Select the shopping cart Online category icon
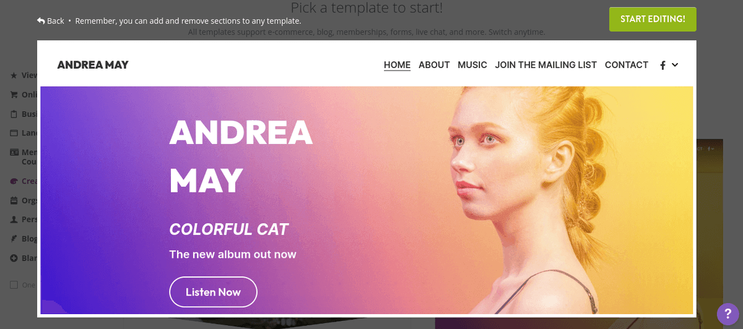The image size is (743, 329). click(x=14, y=95)
